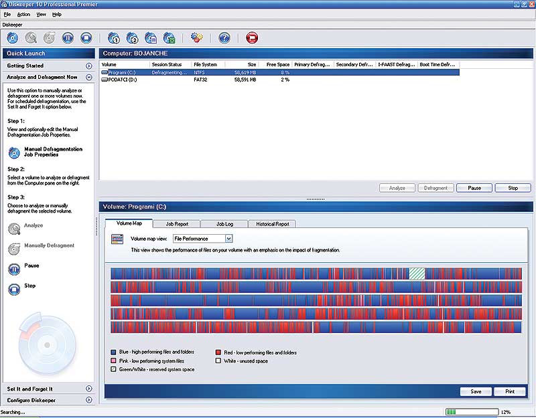536x418 pixels.
Task: Sort by the Session Status column header
Action: click(x=171, y=64)
